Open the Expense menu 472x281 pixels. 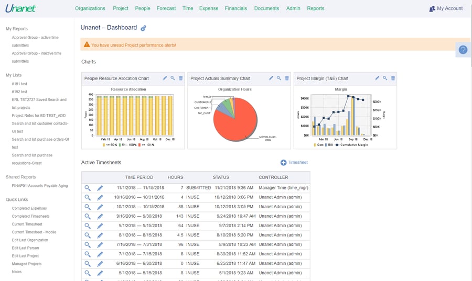click(x=209, y=8)
